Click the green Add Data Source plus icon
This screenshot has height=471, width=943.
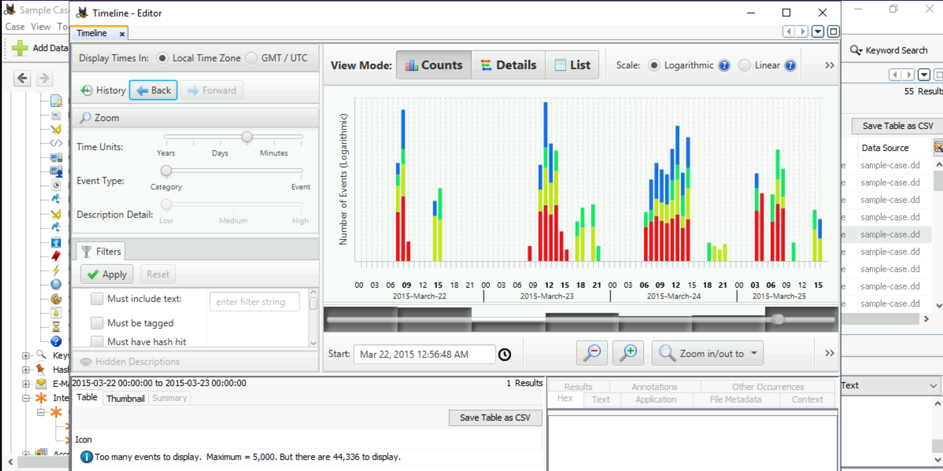click(20, 48)
